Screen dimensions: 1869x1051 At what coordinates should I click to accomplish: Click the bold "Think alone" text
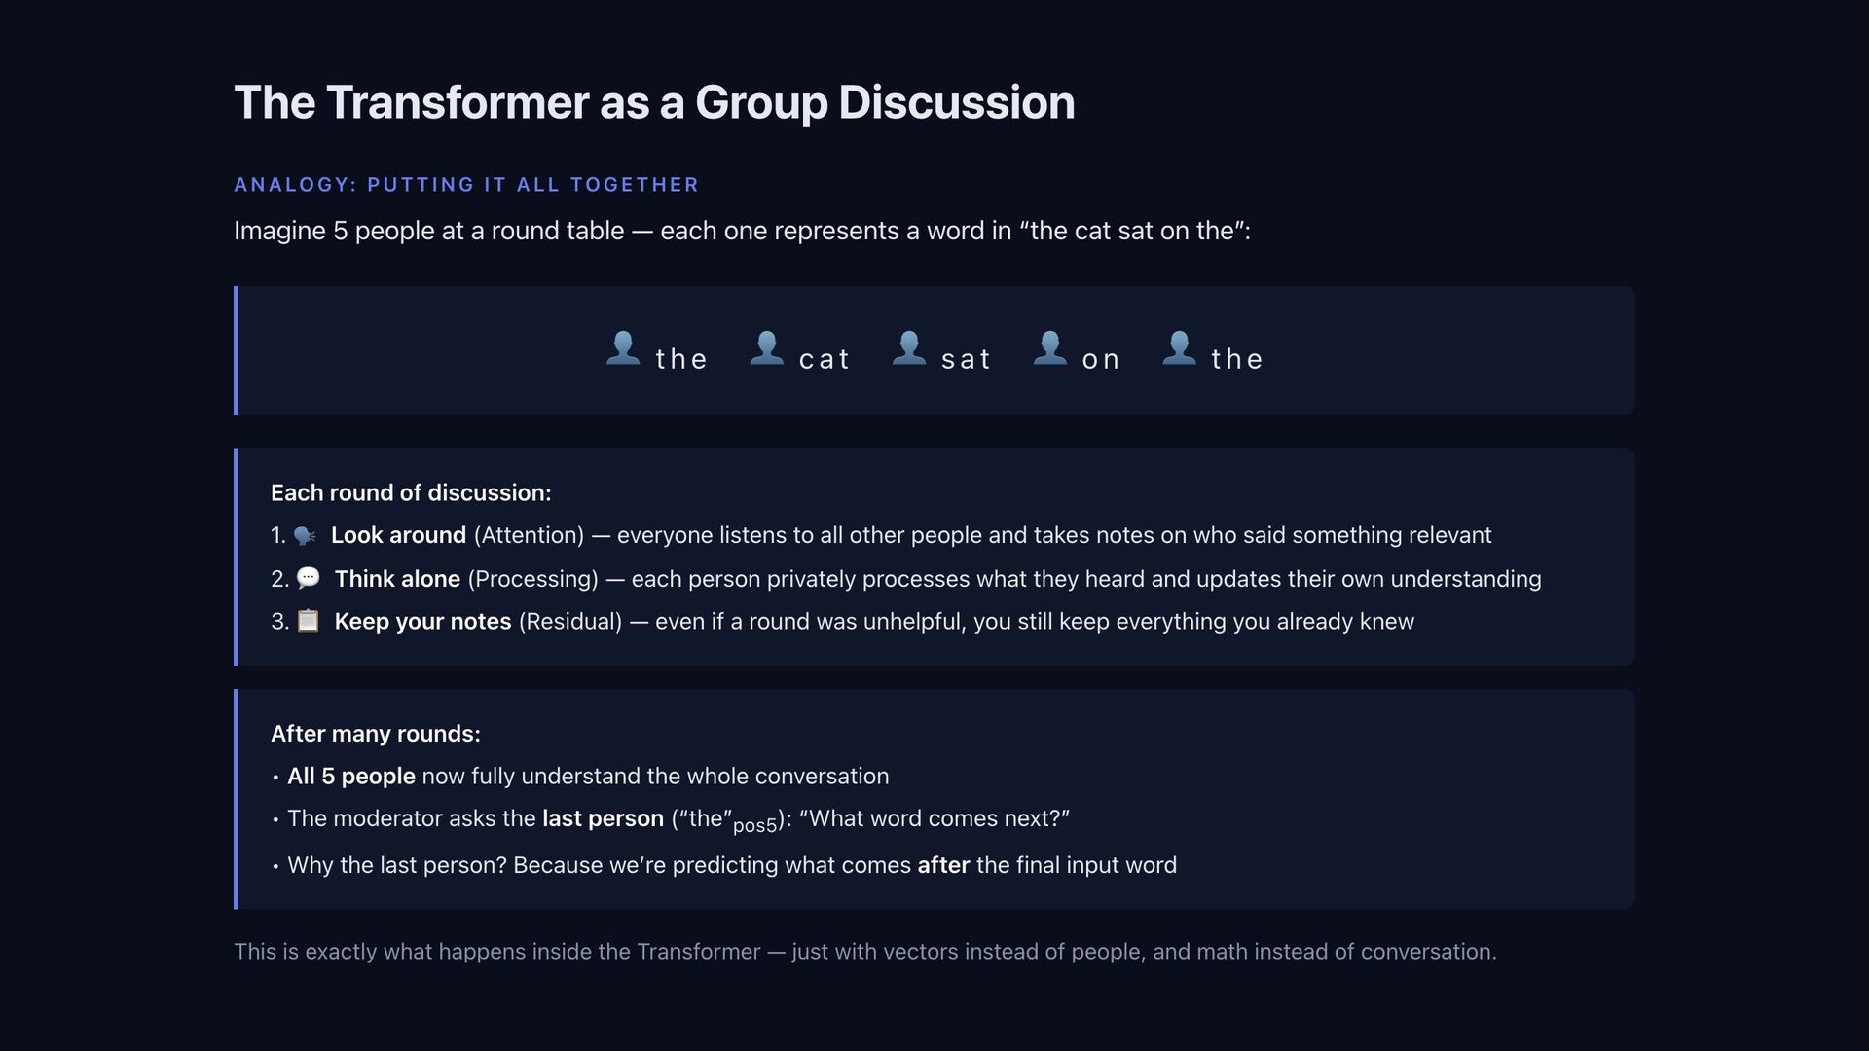[x=397, y=579]
